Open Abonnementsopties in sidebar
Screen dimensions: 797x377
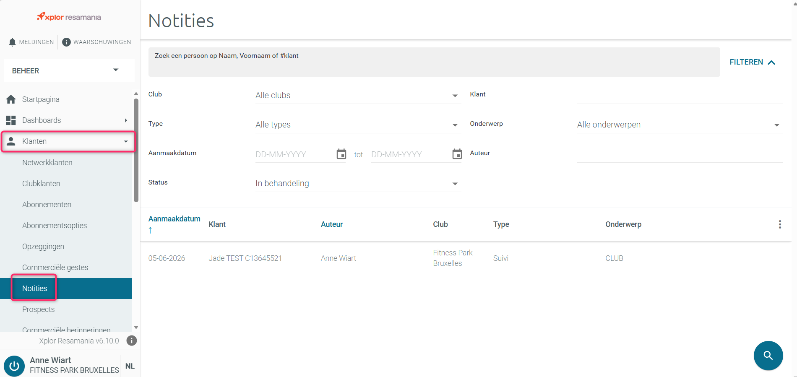pyautogui.click(x=55, y=225)
